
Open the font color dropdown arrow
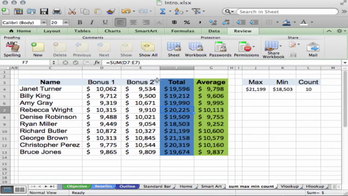coord(312,22)
